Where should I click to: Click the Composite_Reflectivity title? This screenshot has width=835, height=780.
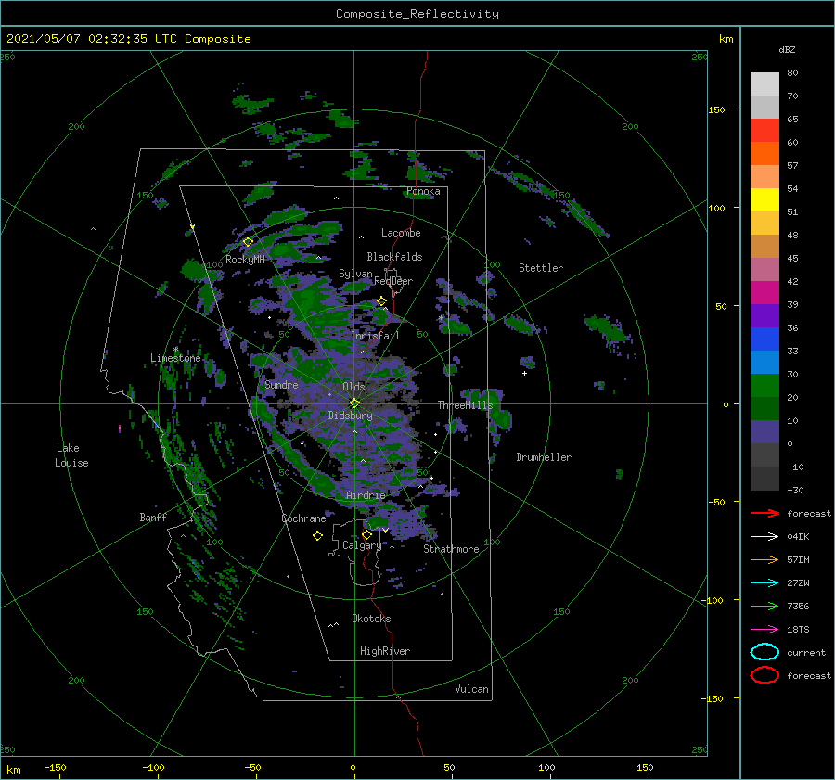[417, 14]
